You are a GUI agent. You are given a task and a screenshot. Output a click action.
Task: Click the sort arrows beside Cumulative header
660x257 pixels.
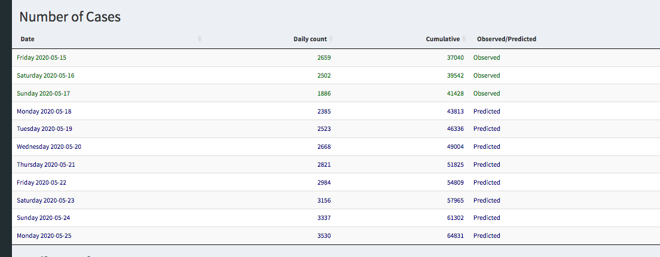click(464, 39)
